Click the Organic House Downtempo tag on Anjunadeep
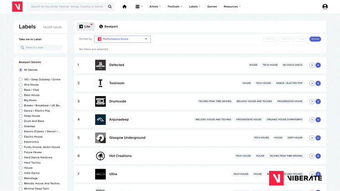This screenshot has width=340, height=191. pos(285,119)
